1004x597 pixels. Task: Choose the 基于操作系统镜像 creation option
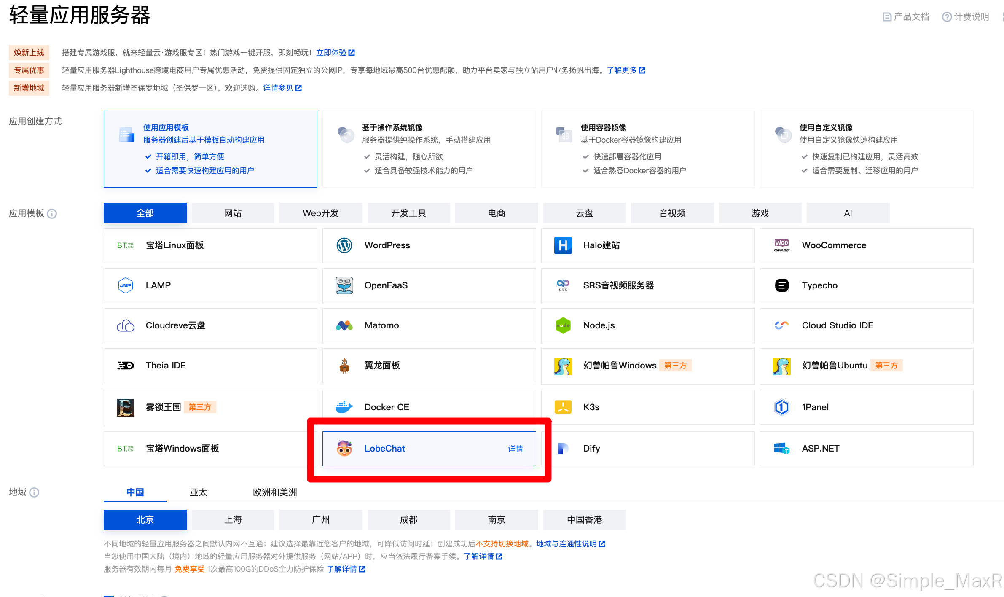pos(429,149)
